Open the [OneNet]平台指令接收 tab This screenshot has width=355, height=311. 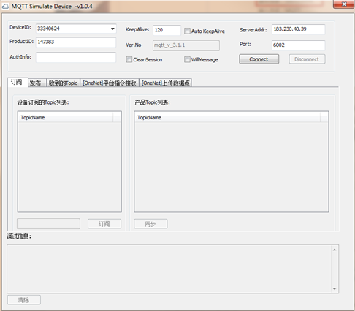110,83
